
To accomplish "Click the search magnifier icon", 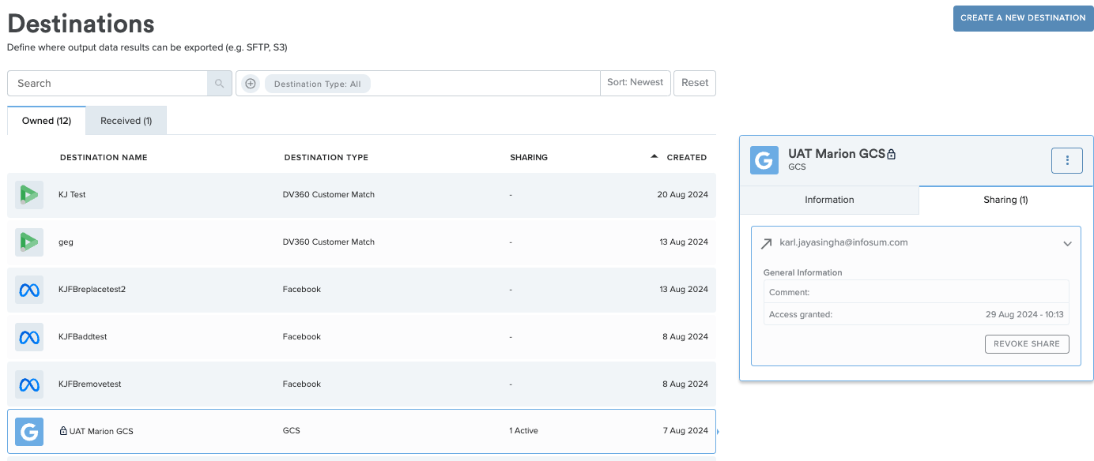I will pos(220,83).
